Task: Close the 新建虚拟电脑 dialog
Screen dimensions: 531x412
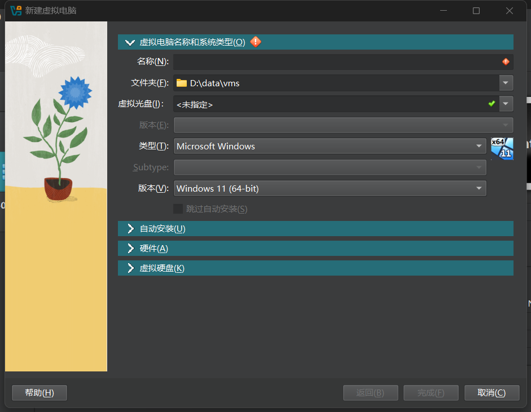Action: pos(510,11)
